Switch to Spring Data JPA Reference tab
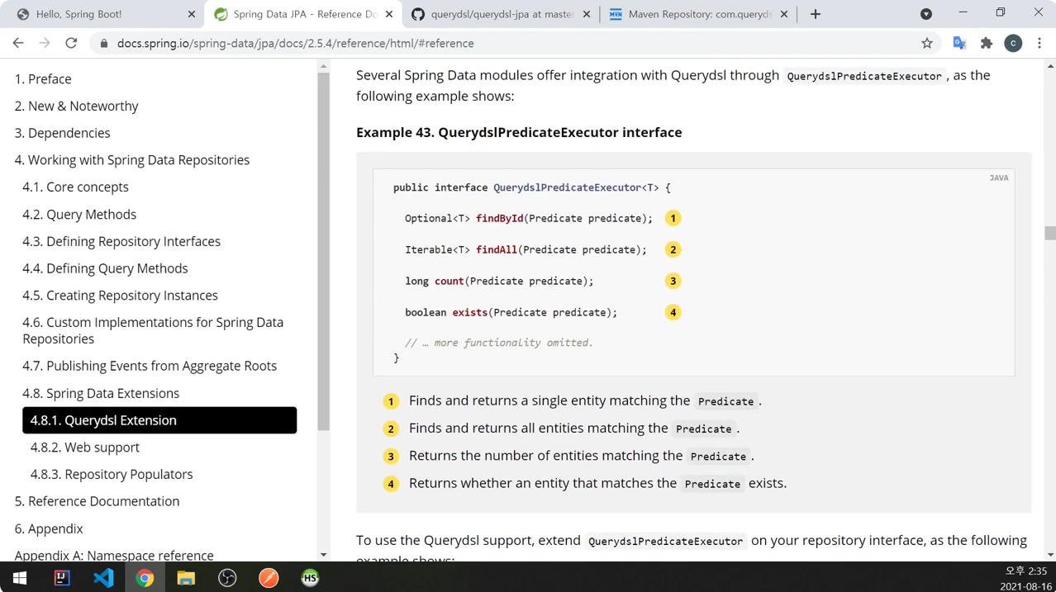The height and width of the screenshot is (592, 1056). point(303,14)
